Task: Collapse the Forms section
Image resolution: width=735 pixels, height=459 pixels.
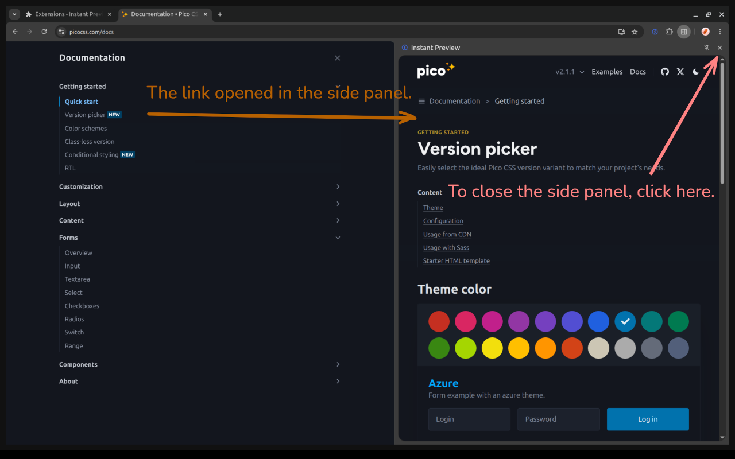Action: pyautogui.click(x=200, y=238)
